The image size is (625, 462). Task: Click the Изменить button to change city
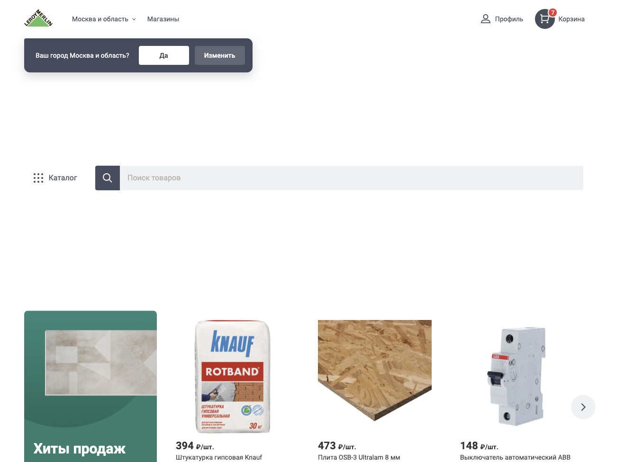pos(220,55)
